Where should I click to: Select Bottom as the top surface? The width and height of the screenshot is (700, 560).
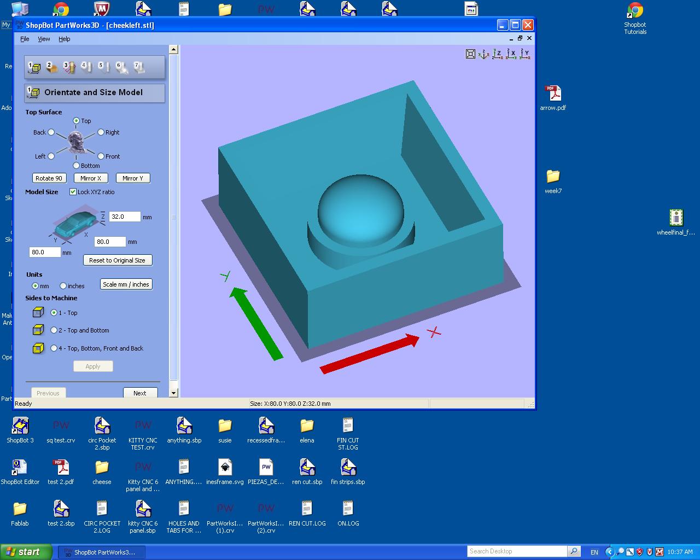point(76,166)
